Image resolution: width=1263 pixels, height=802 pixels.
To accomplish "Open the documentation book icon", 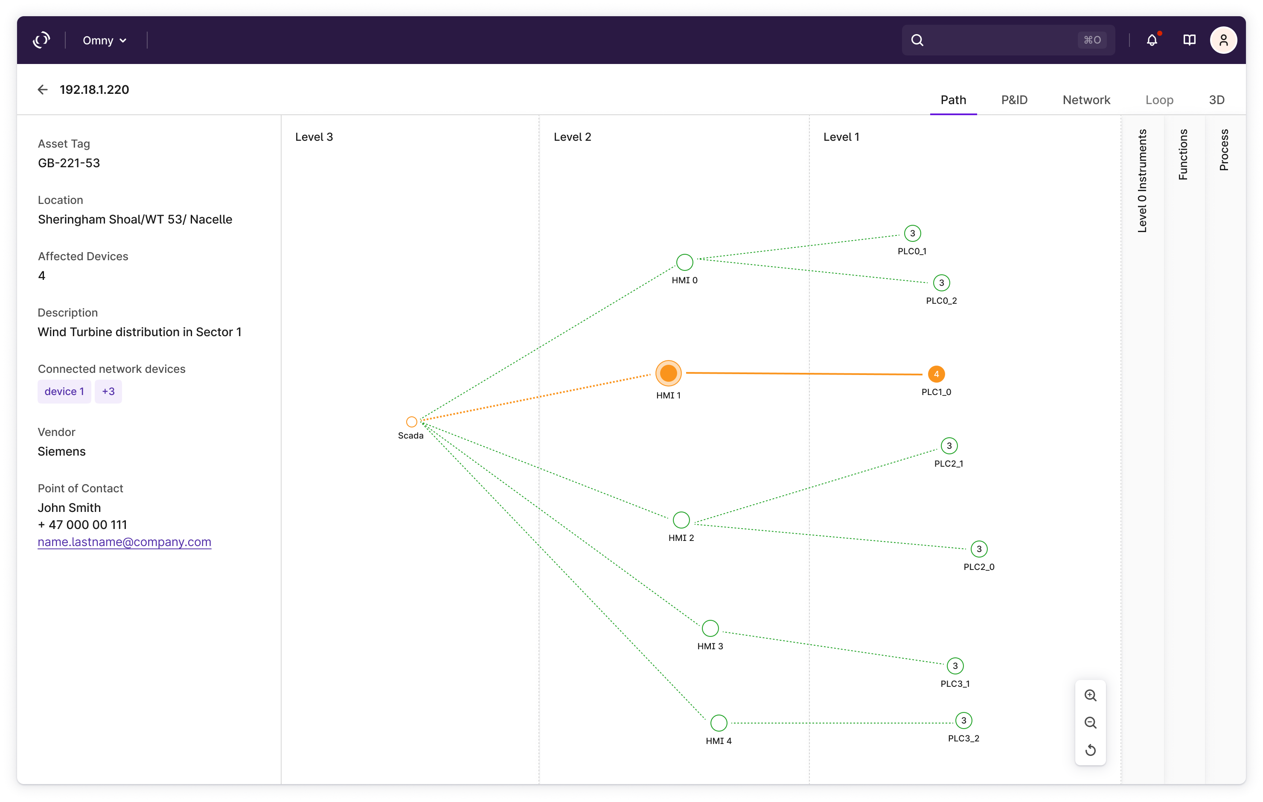I will point(1189,41).
